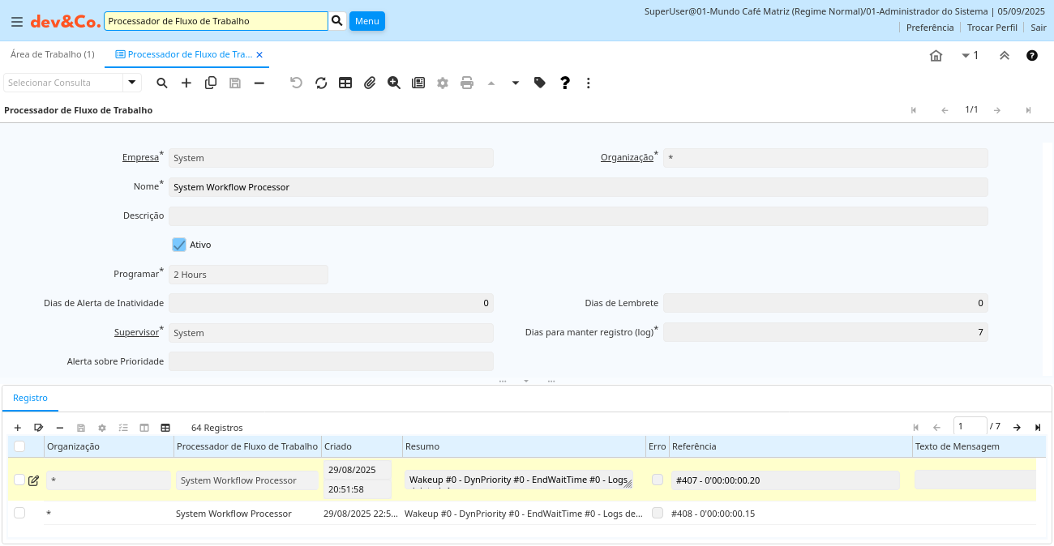Viewport: 1054px width, 546px height.
Task: Click the Copy Record toolbar icon
Action: pyautogui.click(x=211, y=83)
